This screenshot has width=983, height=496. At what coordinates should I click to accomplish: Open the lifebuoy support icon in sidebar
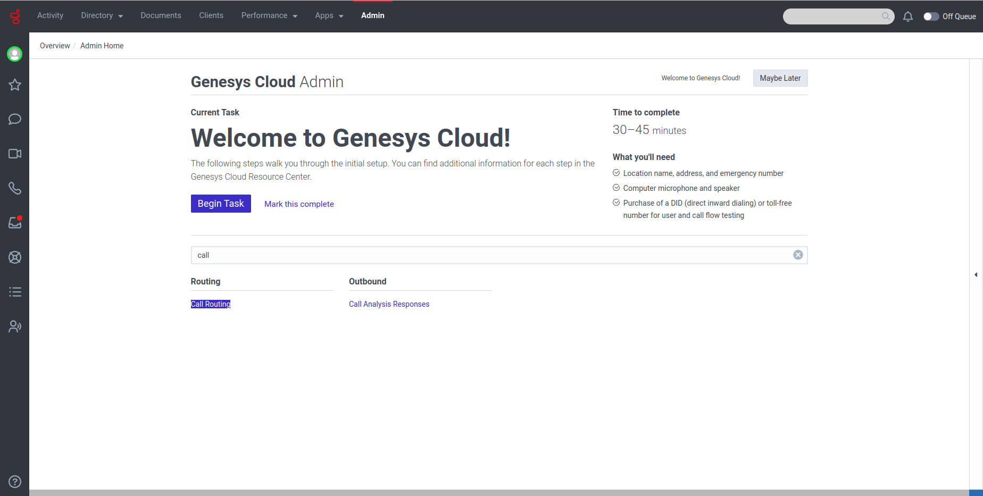pos(15,257)
